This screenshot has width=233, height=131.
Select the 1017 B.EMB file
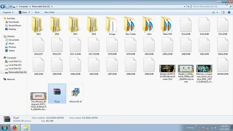click(94, 46)
